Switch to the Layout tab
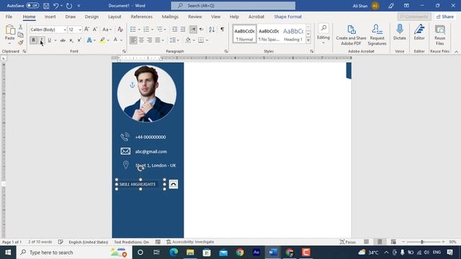 click(115, 17)
